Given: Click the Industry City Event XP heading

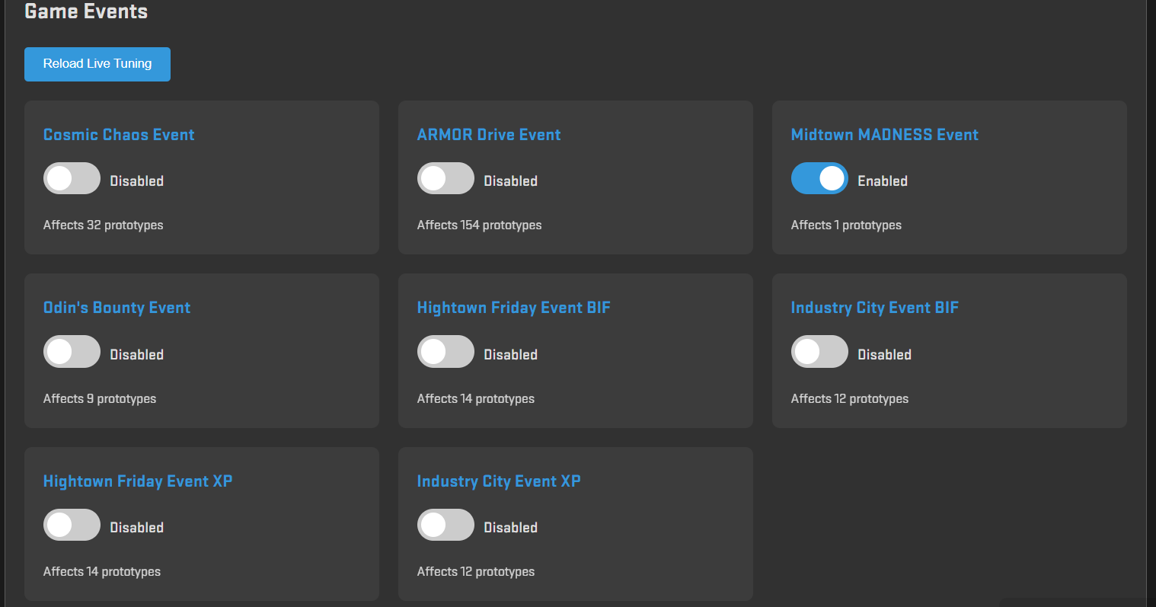Looking at the screenshot, I should 499,481.
